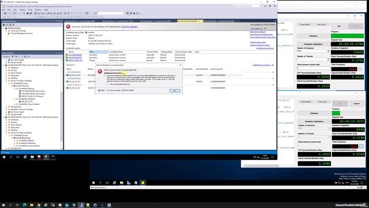Select Availability Group Listeners under the first server
The height and width of the screenshot is (208, 369).
click(x=29, y=104)
